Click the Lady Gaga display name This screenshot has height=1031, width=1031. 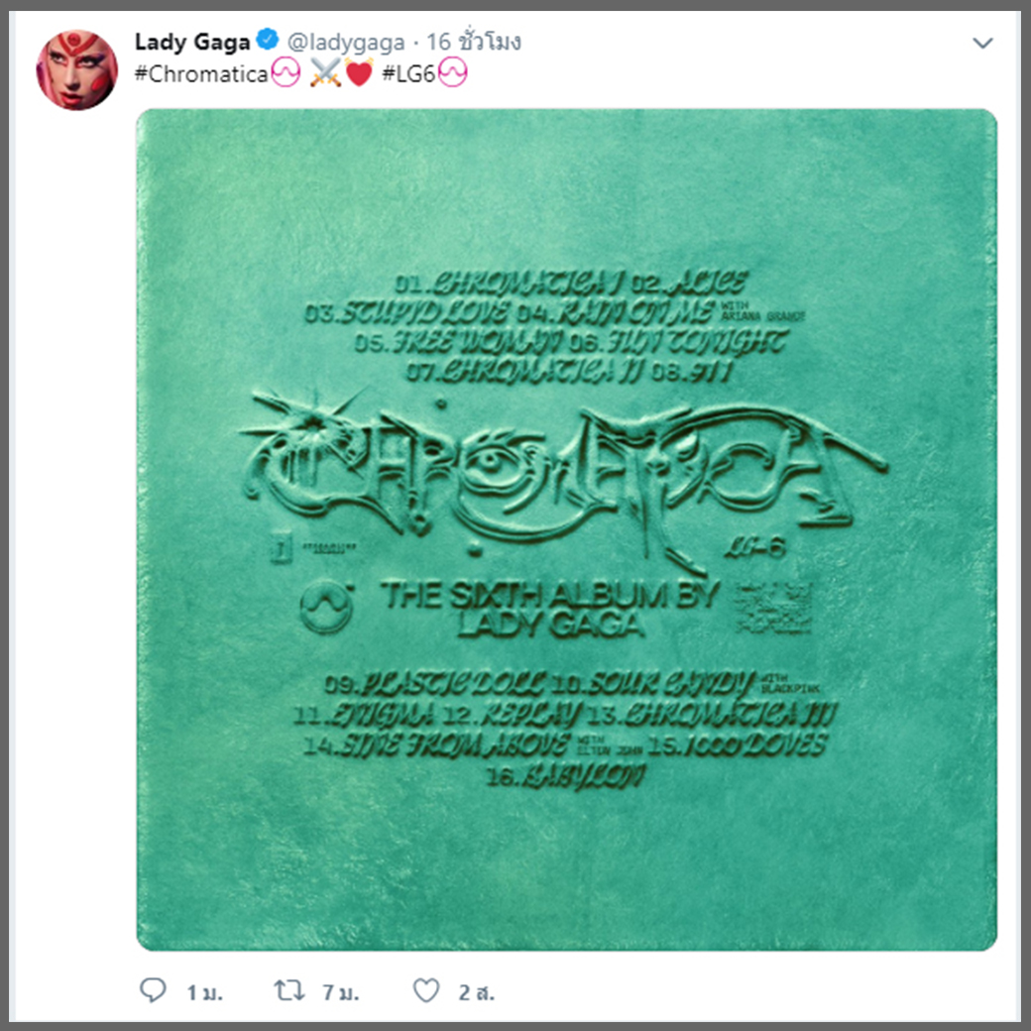(192, 42)
